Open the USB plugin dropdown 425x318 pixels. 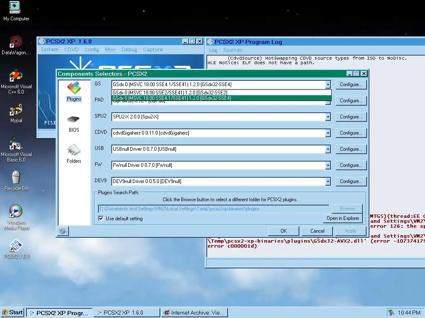(328, 149)
